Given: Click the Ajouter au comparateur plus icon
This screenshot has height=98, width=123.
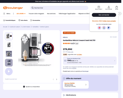Looking at the screenshot, I should [x=24, y=87].
